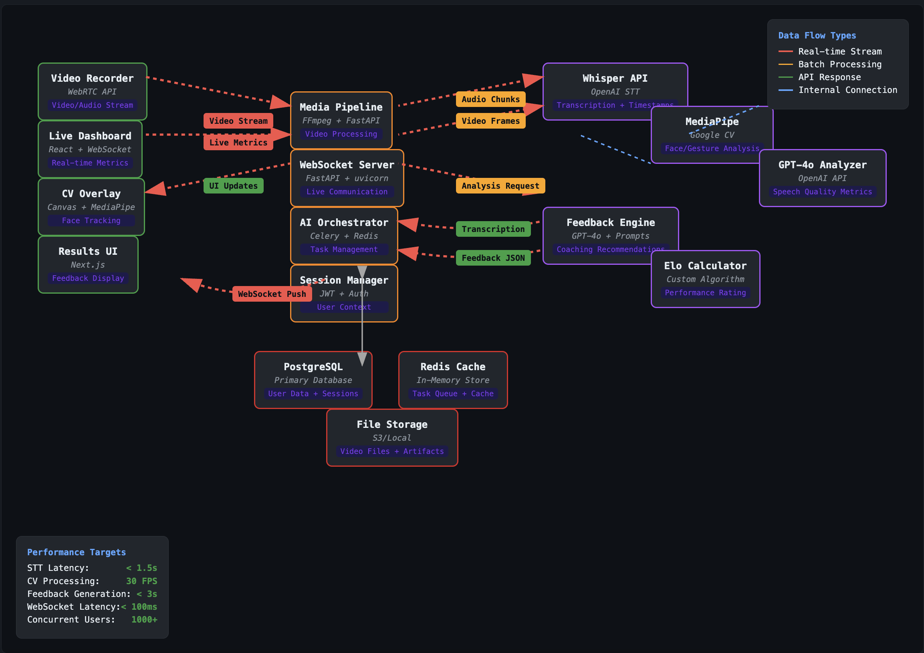
Task: Select the WebSocket Server node
Action: (x=347, y=178)
